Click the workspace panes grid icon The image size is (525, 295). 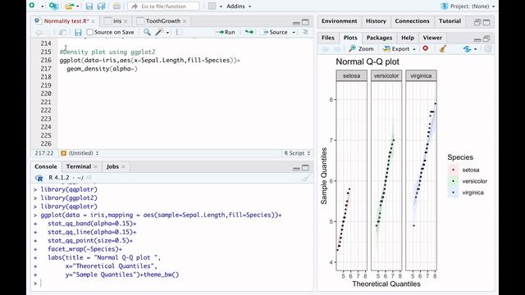(212, 6)
